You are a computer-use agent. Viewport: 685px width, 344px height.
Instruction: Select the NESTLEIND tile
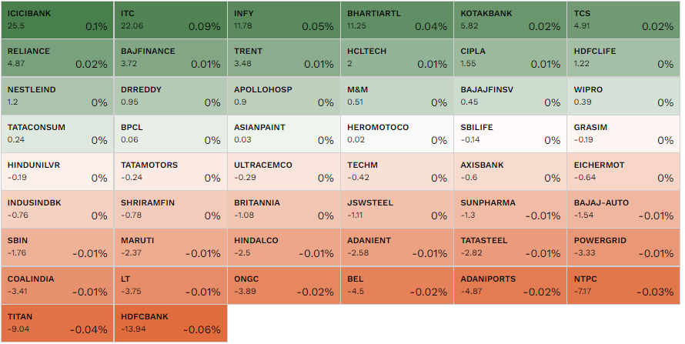57,96
